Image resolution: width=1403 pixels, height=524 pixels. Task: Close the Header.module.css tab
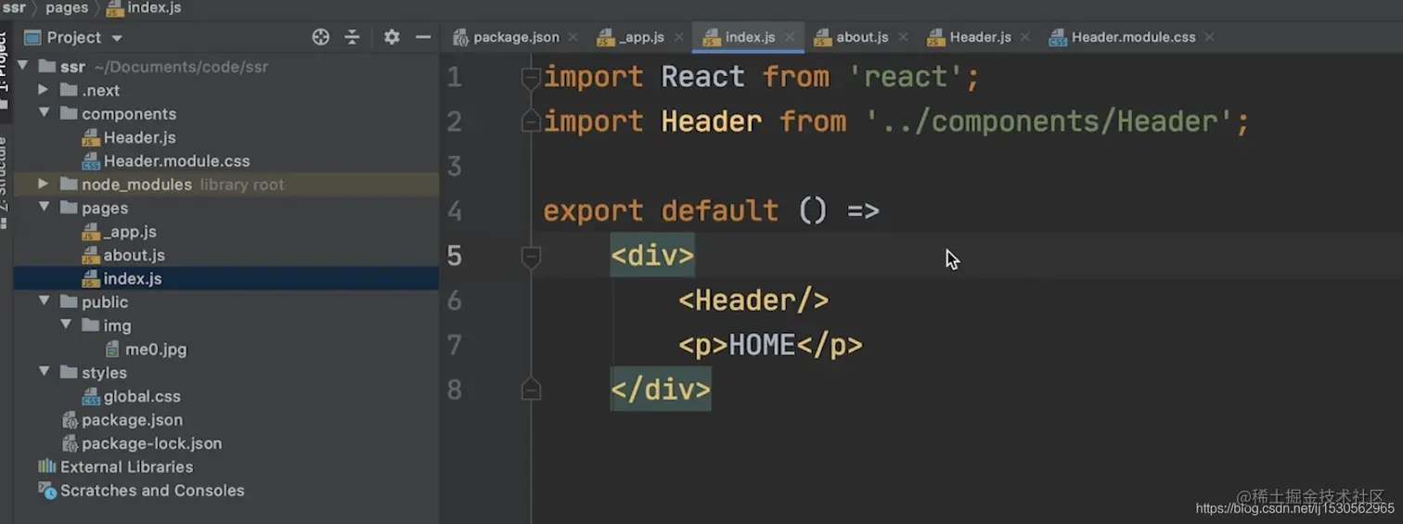click(x=1209, y=37)
